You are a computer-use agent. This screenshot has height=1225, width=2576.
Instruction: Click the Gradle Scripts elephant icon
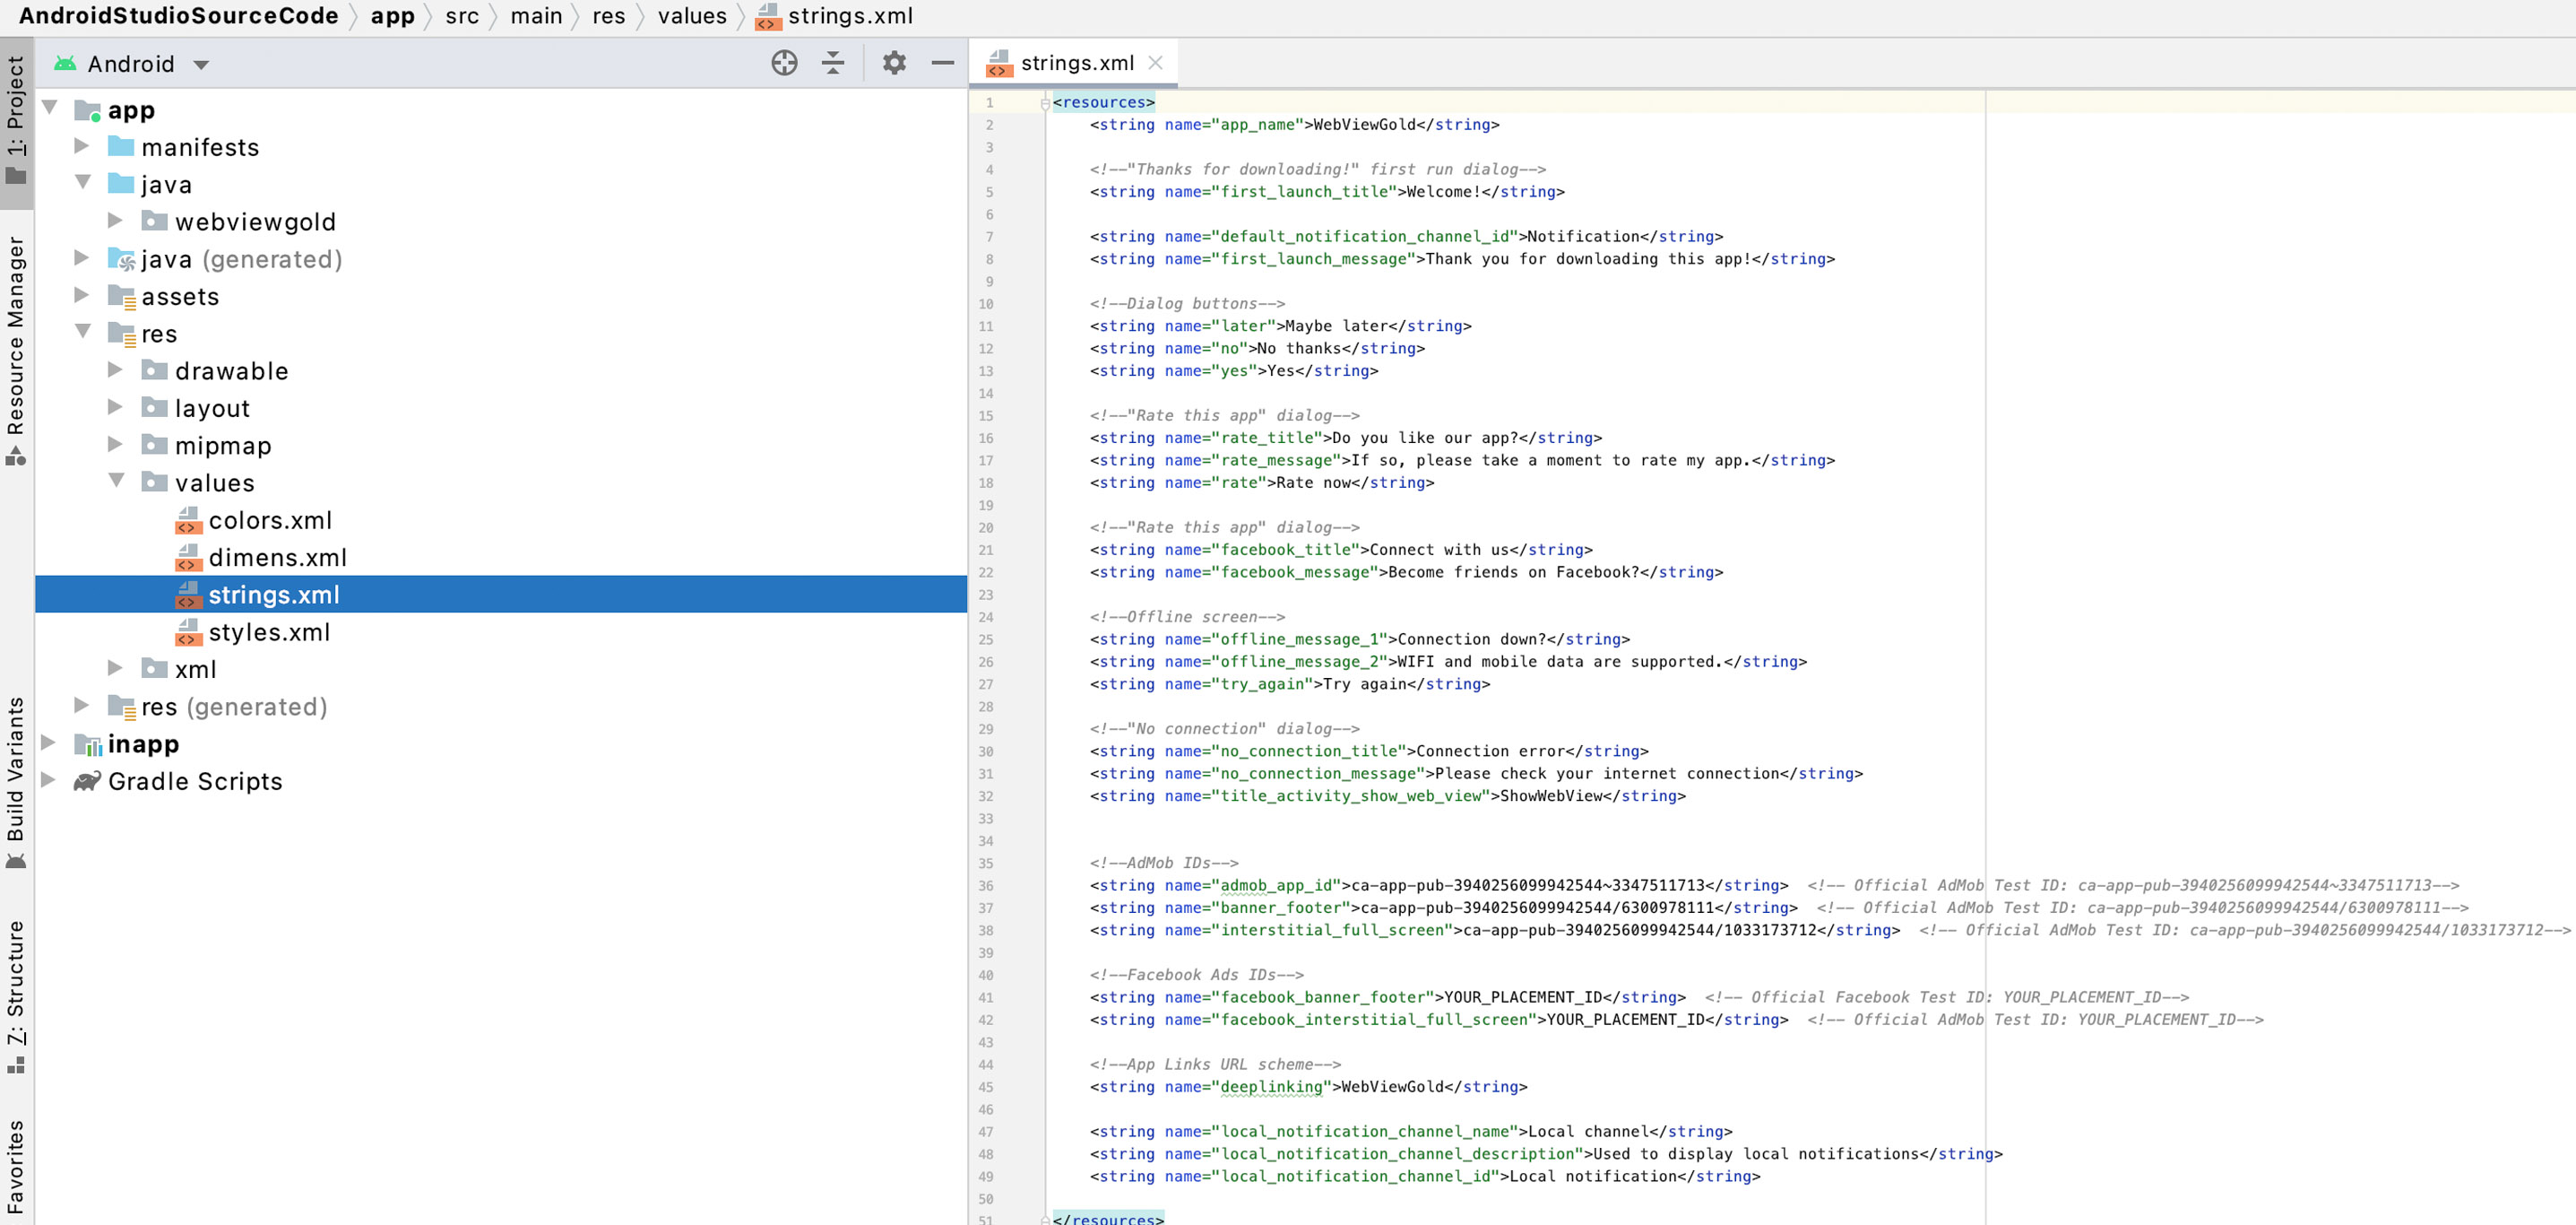point(88,780)
